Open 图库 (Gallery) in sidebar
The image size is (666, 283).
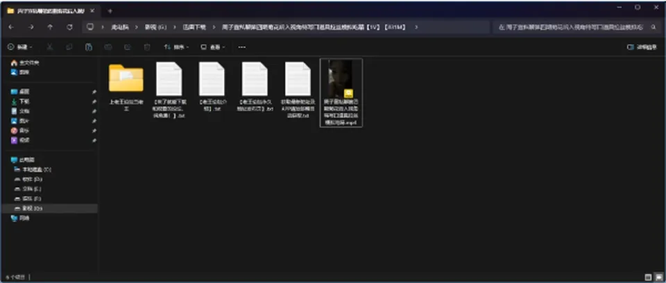(x=20, y=72)
